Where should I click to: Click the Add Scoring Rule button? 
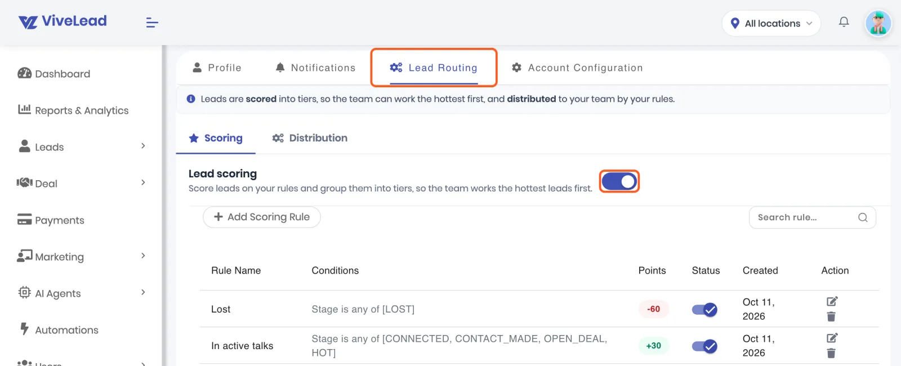[x=262, y=217]
